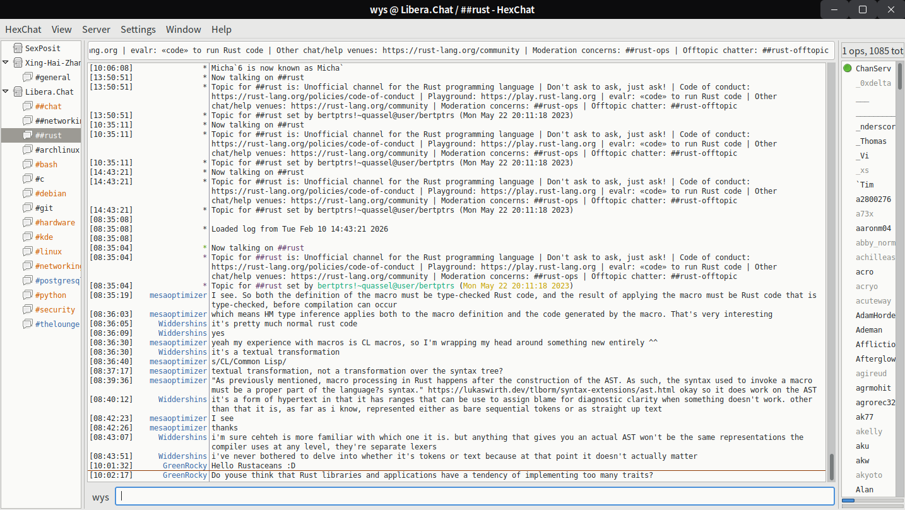
Task: Click the #thelounge channel icon
Action: 27,324
